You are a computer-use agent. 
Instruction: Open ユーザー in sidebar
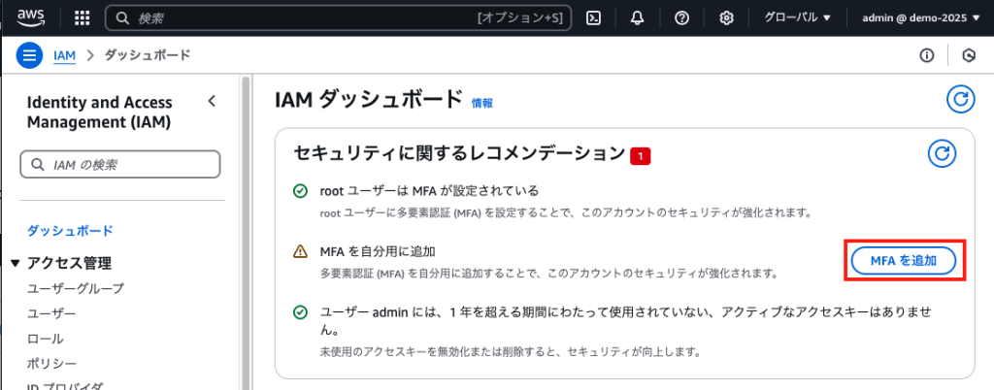coord(51,314)
